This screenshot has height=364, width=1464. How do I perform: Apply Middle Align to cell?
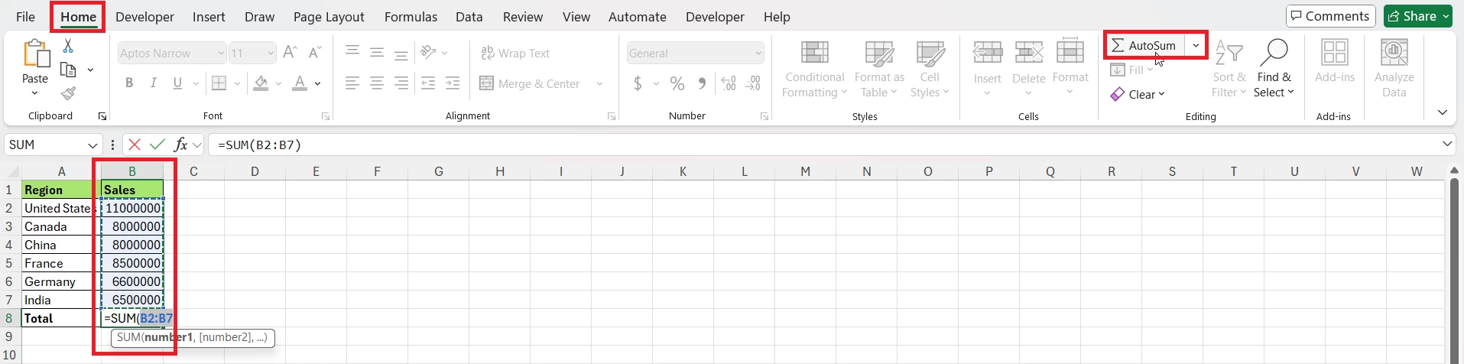tap(377, 52)
